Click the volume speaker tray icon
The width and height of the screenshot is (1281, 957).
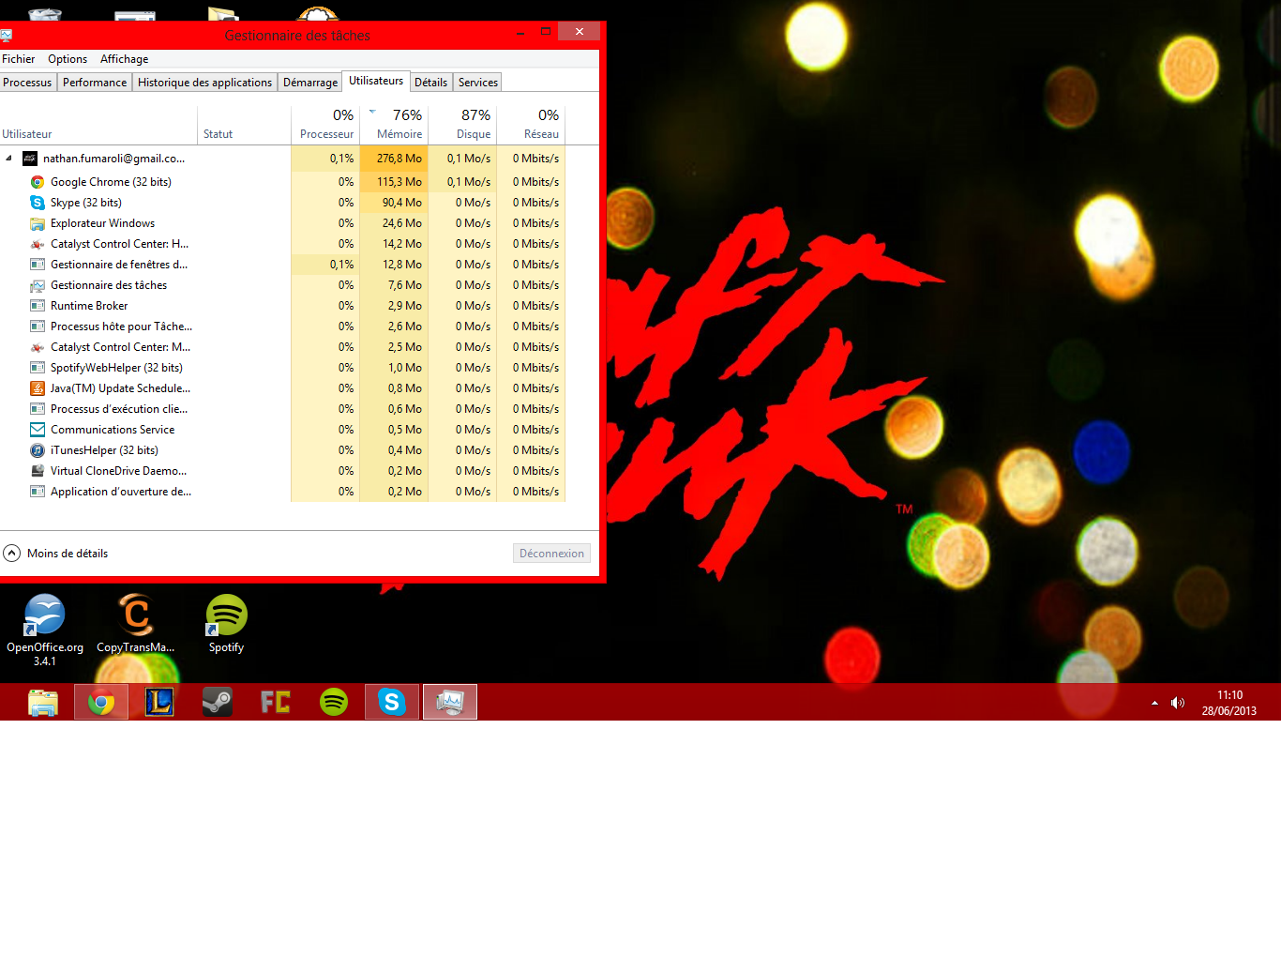pyautogui.click(x=1178, y=703)
